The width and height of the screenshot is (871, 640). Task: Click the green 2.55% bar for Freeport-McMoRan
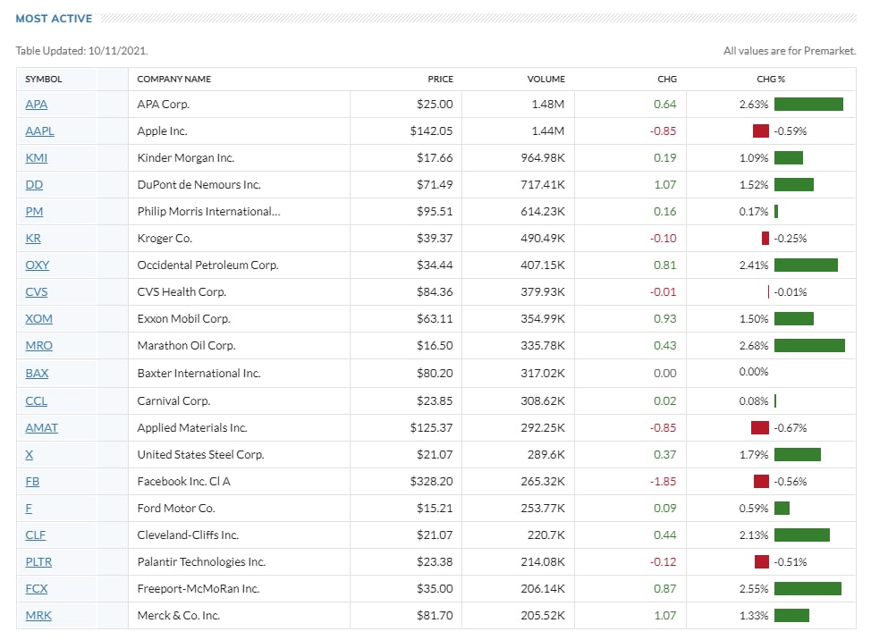808,588
